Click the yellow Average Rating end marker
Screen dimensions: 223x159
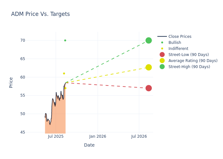pos(148,67)
